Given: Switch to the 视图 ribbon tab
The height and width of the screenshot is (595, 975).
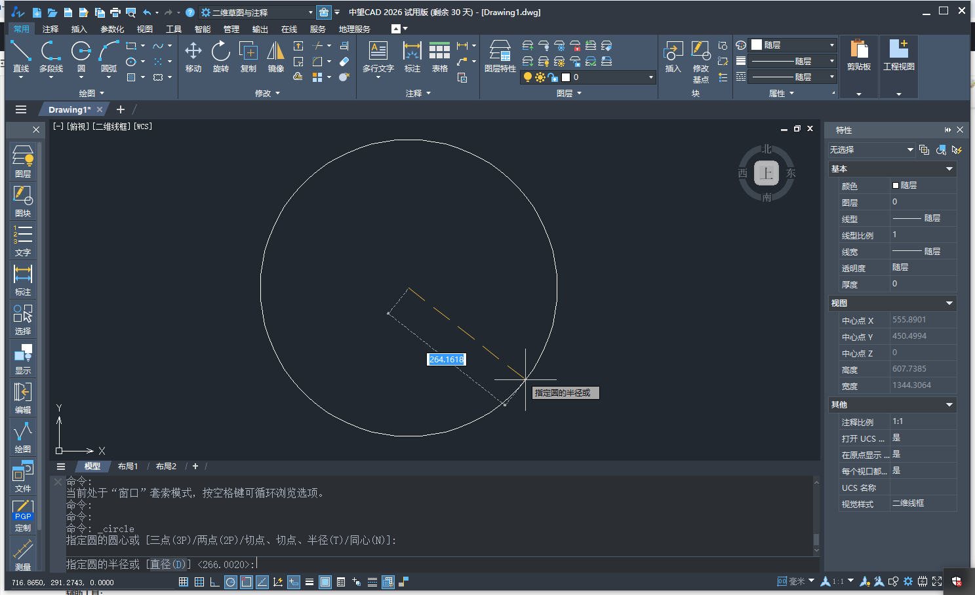Looking at the screenshot, I should point(145,29).
